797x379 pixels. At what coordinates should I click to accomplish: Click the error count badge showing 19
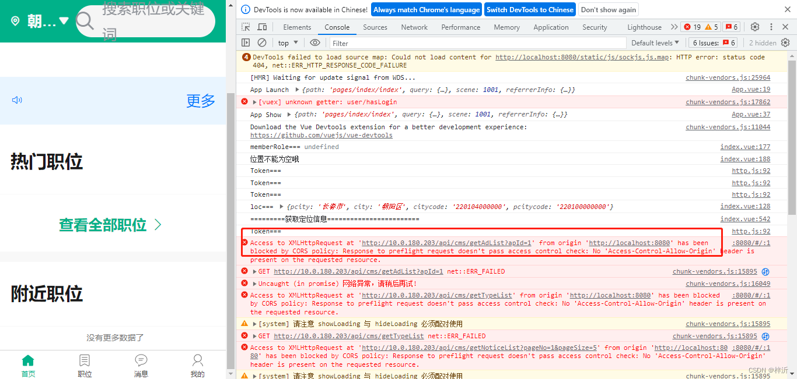692,27
